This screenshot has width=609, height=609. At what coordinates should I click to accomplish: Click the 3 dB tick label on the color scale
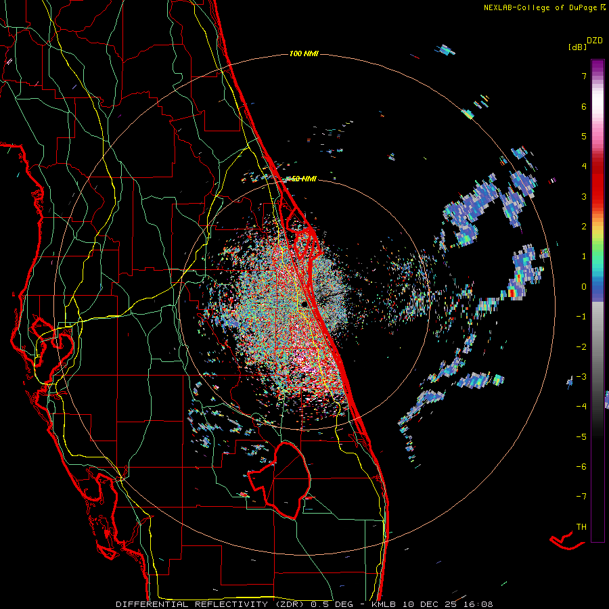(x=584, y=196)
